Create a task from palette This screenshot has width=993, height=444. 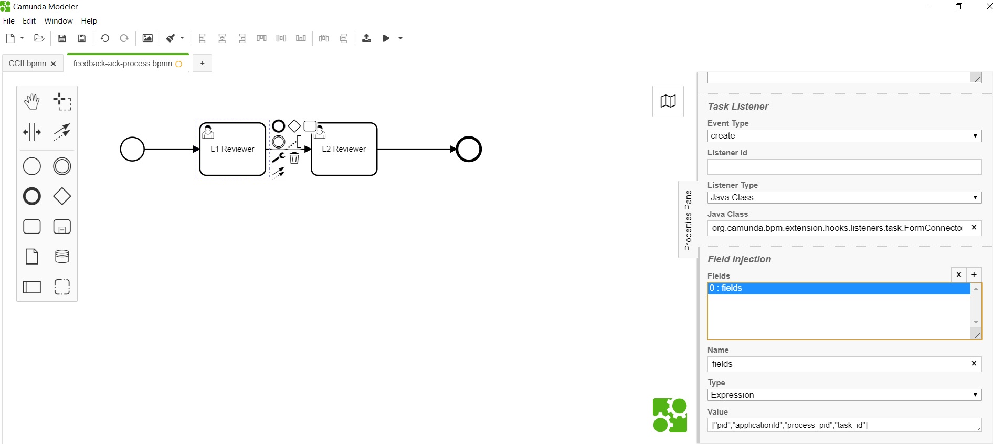(32, 227)
